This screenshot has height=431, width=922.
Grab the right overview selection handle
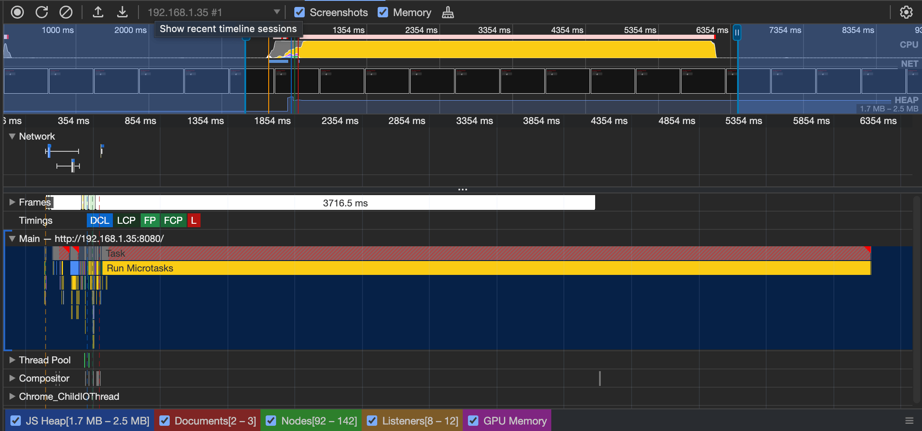tap(737, 33)
